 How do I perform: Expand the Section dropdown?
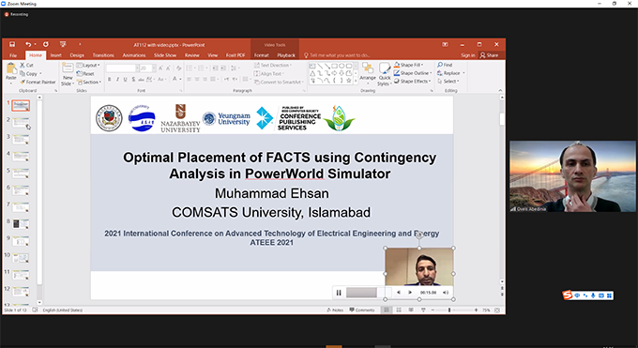coord(89,83)
